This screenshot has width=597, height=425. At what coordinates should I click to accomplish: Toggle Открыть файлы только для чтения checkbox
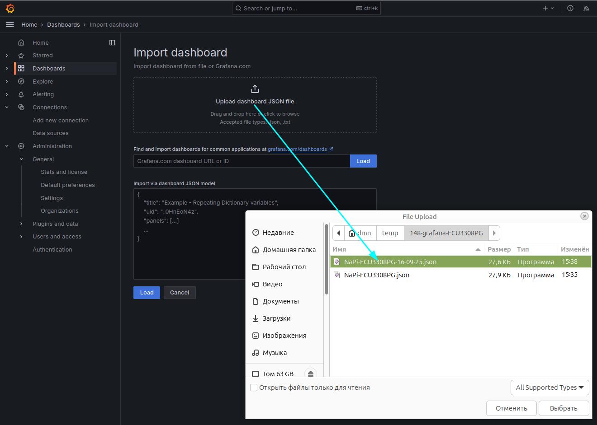point(254,388)
